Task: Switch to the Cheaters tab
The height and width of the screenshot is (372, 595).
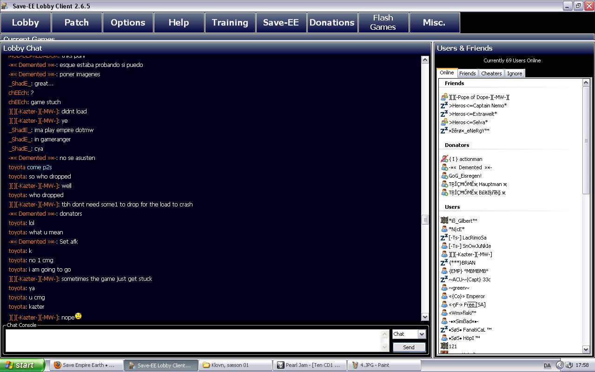Action: (x=491, y=73)
